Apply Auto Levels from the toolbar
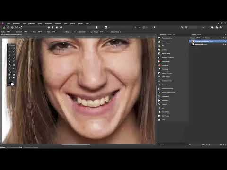 click(x=49, y=27)
